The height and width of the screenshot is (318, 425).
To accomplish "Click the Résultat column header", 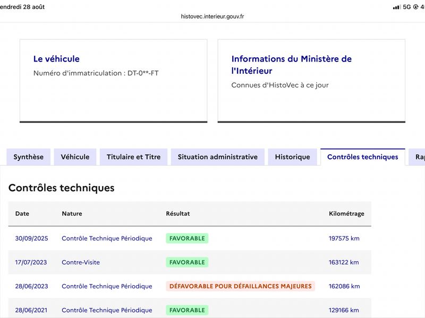I will (178, 214).
